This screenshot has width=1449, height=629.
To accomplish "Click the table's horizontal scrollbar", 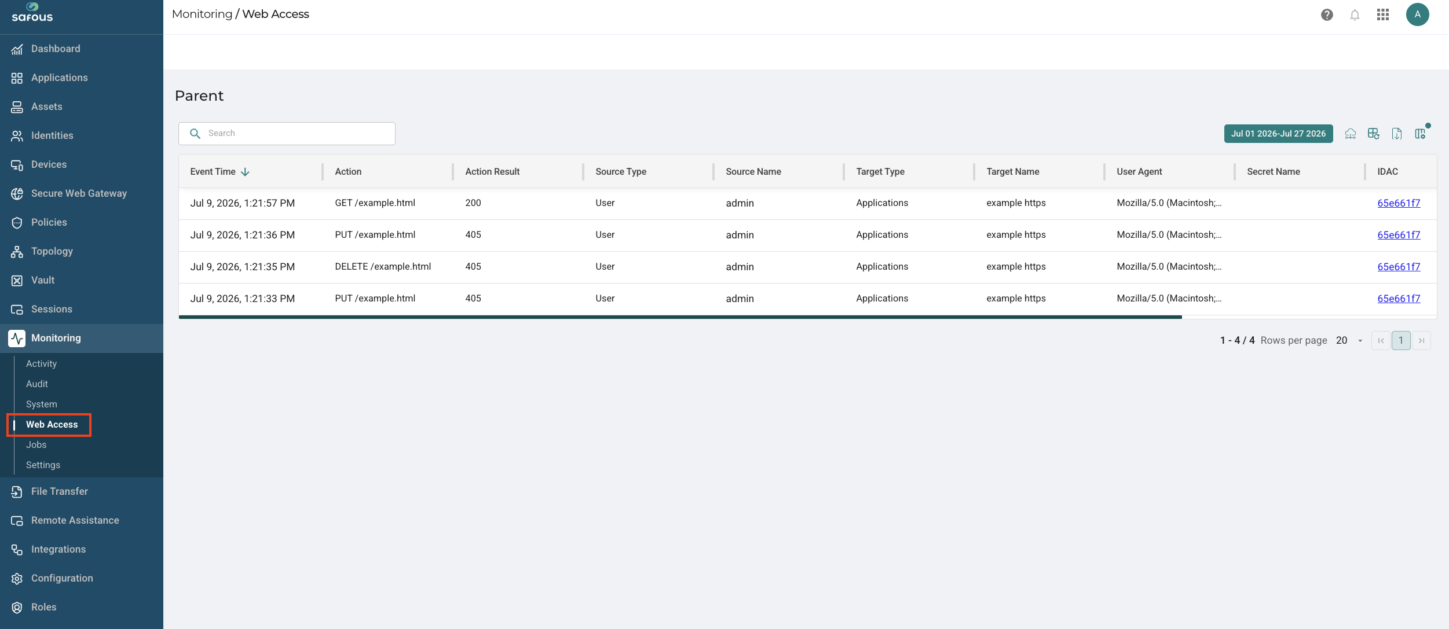I will (x=680, y=317).
